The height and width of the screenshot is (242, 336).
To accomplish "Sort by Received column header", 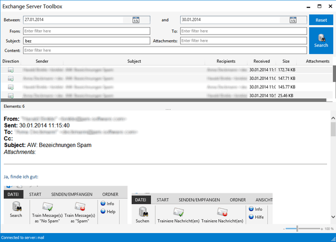I will 262,61.
